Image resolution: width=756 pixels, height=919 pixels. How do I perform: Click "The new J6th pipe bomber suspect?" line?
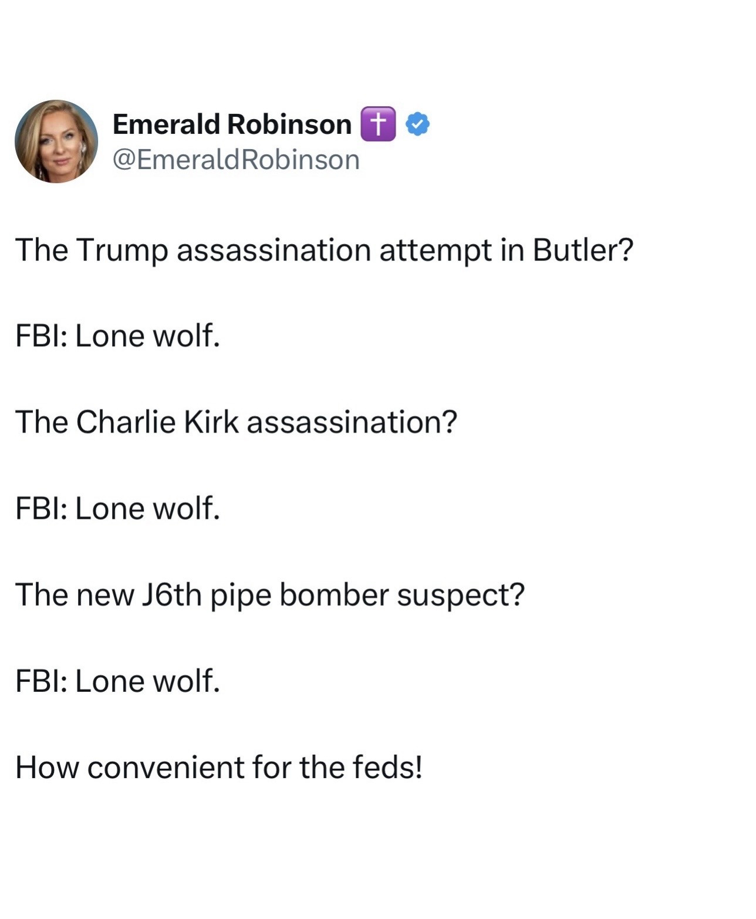pos(269,594)
